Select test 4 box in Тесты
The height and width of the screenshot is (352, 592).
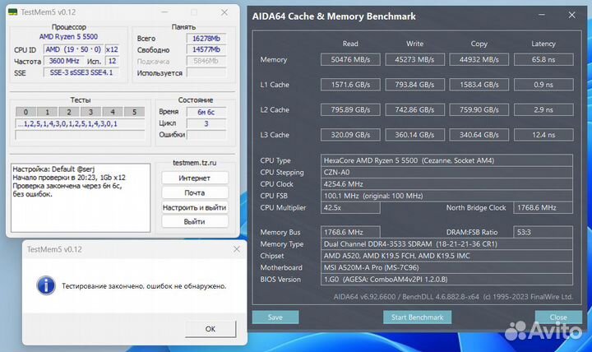coord(113,112)
